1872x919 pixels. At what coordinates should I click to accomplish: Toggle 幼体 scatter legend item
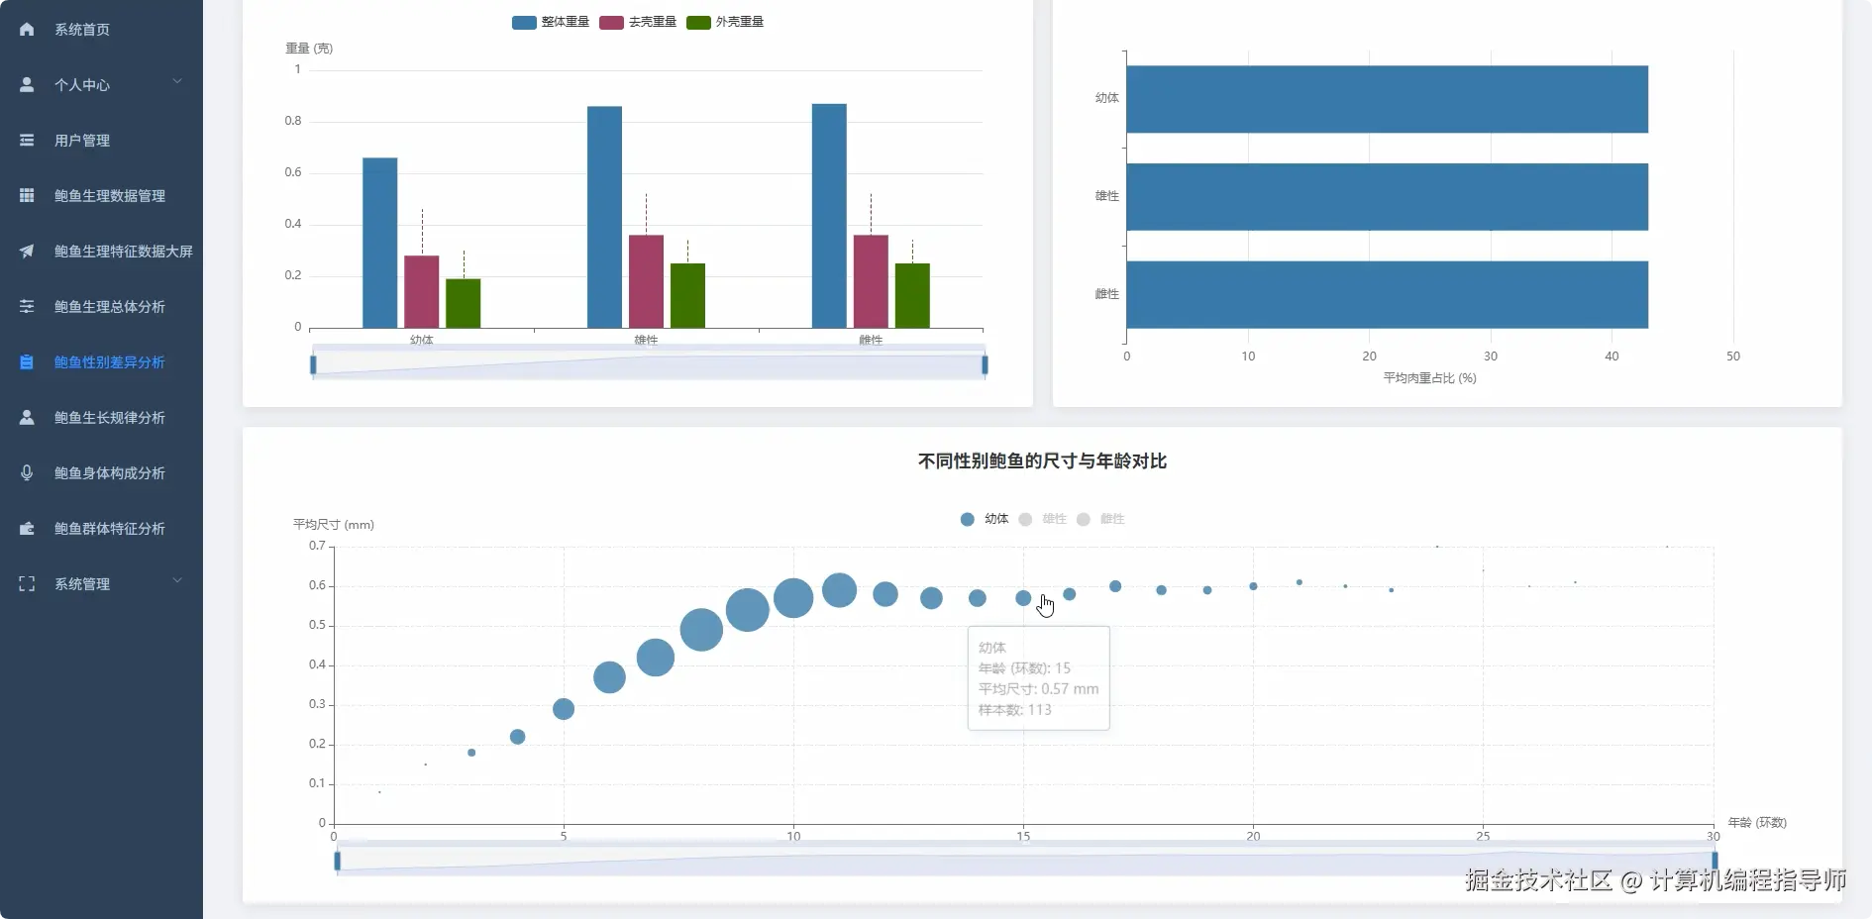[x=985, y=519]
